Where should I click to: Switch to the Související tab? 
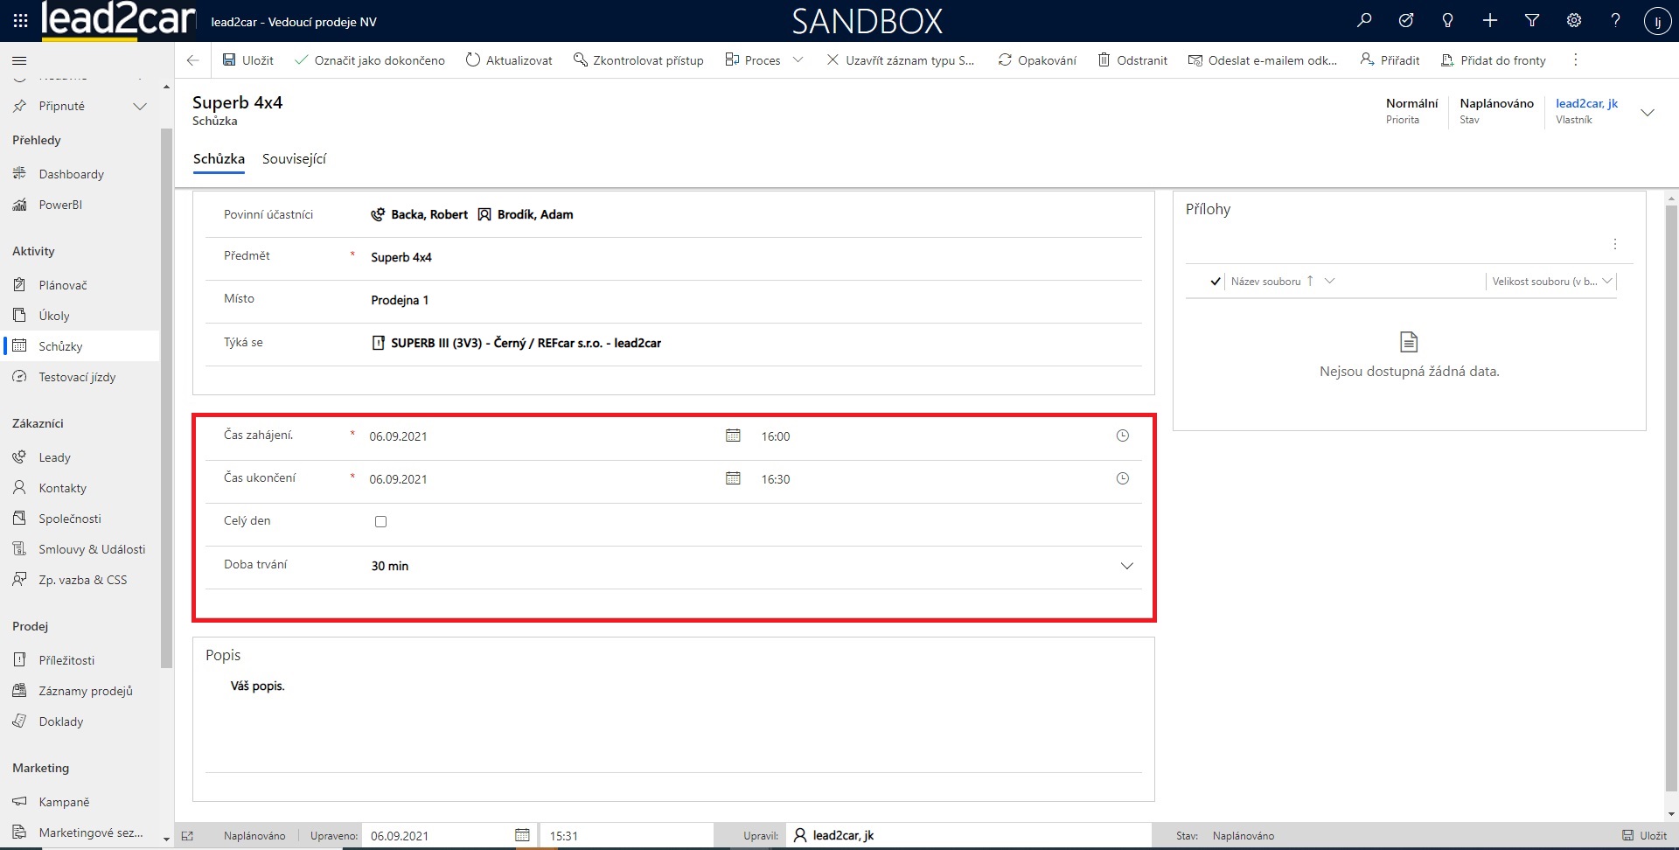click(x=294, y=159)
